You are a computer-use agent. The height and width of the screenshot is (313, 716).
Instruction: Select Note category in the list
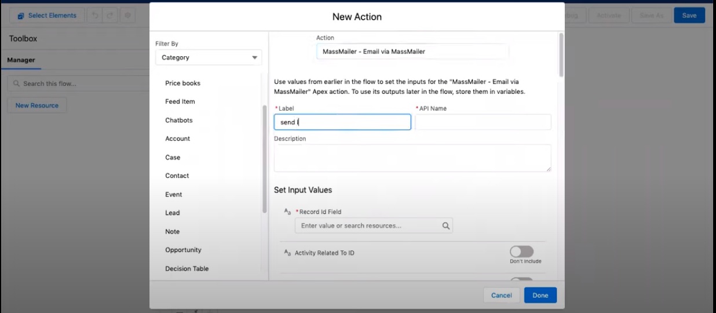point(172,231)
